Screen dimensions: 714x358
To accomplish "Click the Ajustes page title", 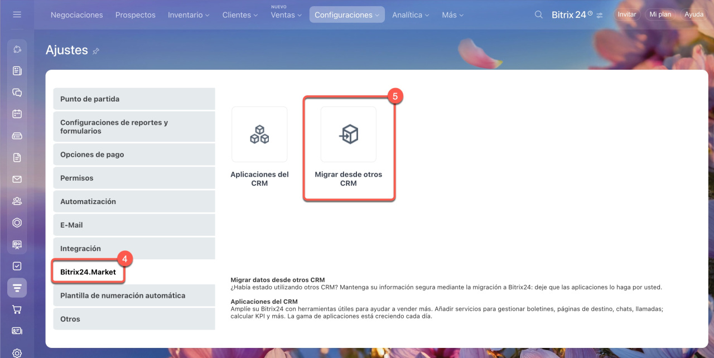I will click(67, 50).
